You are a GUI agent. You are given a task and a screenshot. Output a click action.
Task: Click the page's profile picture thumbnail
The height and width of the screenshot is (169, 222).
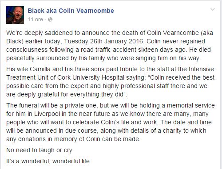point(15,15)
